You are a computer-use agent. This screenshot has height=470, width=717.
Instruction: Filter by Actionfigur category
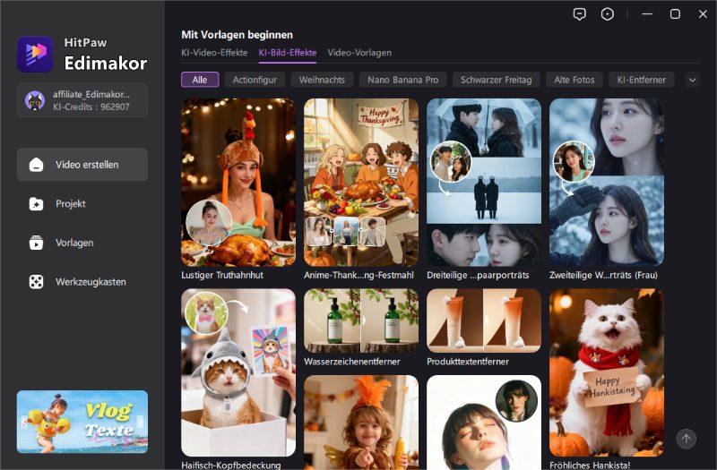[255, 80]
